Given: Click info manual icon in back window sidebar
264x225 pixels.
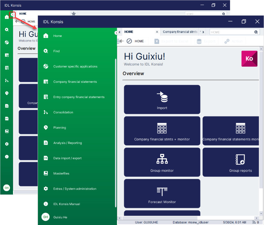Looking at the screenshot, I should (x=7, y=157).
